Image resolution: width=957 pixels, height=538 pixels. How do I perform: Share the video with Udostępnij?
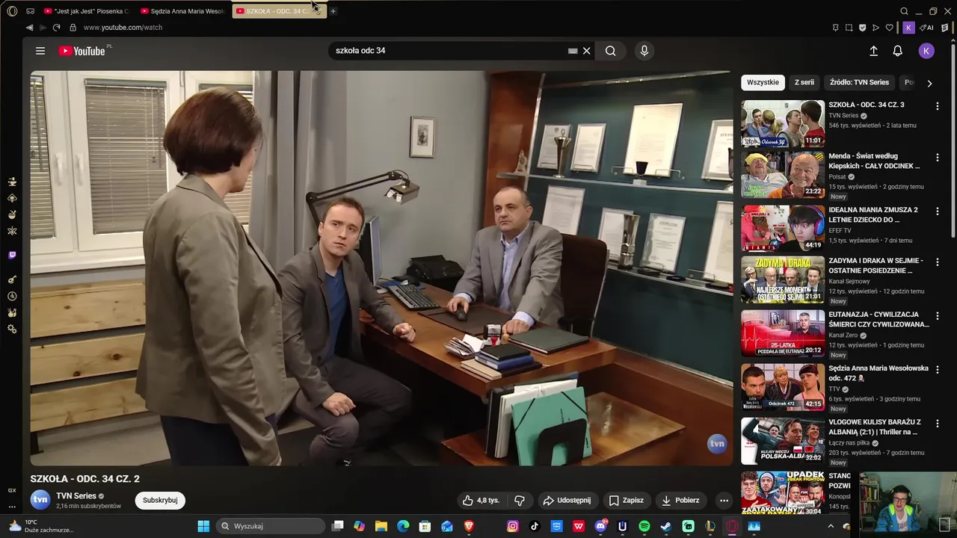coord(567,500)
